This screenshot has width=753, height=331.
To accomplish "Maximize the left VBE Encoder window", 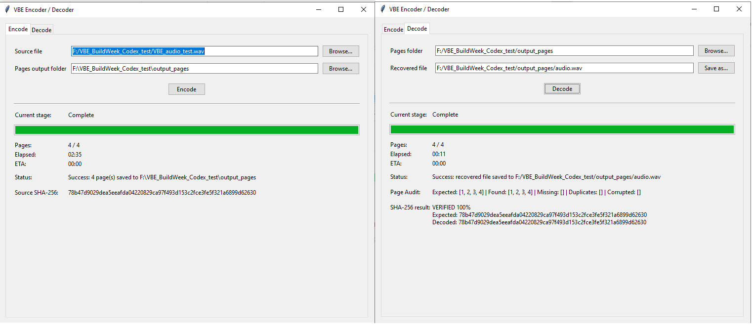I will click(341, 9).
